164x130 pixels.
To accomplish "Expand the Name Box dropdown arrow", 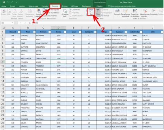I will click(x=12, y=23).
